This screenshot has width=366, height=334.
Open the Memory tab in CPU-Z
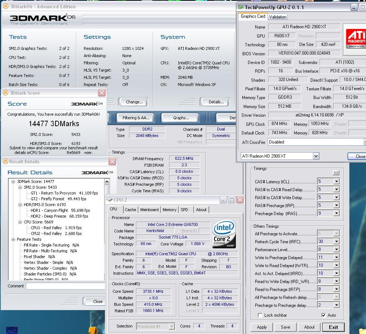(169, 210)
